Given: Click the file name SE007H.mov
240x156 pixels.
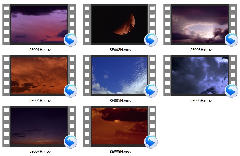Looking at the screenshot, I should tap(40, 151).
